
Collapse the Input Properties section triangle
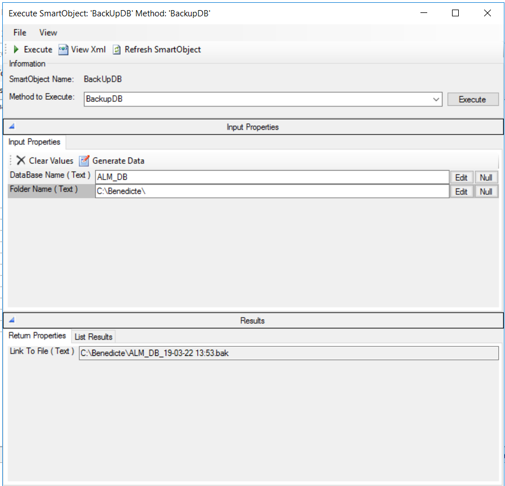(11, 127)
